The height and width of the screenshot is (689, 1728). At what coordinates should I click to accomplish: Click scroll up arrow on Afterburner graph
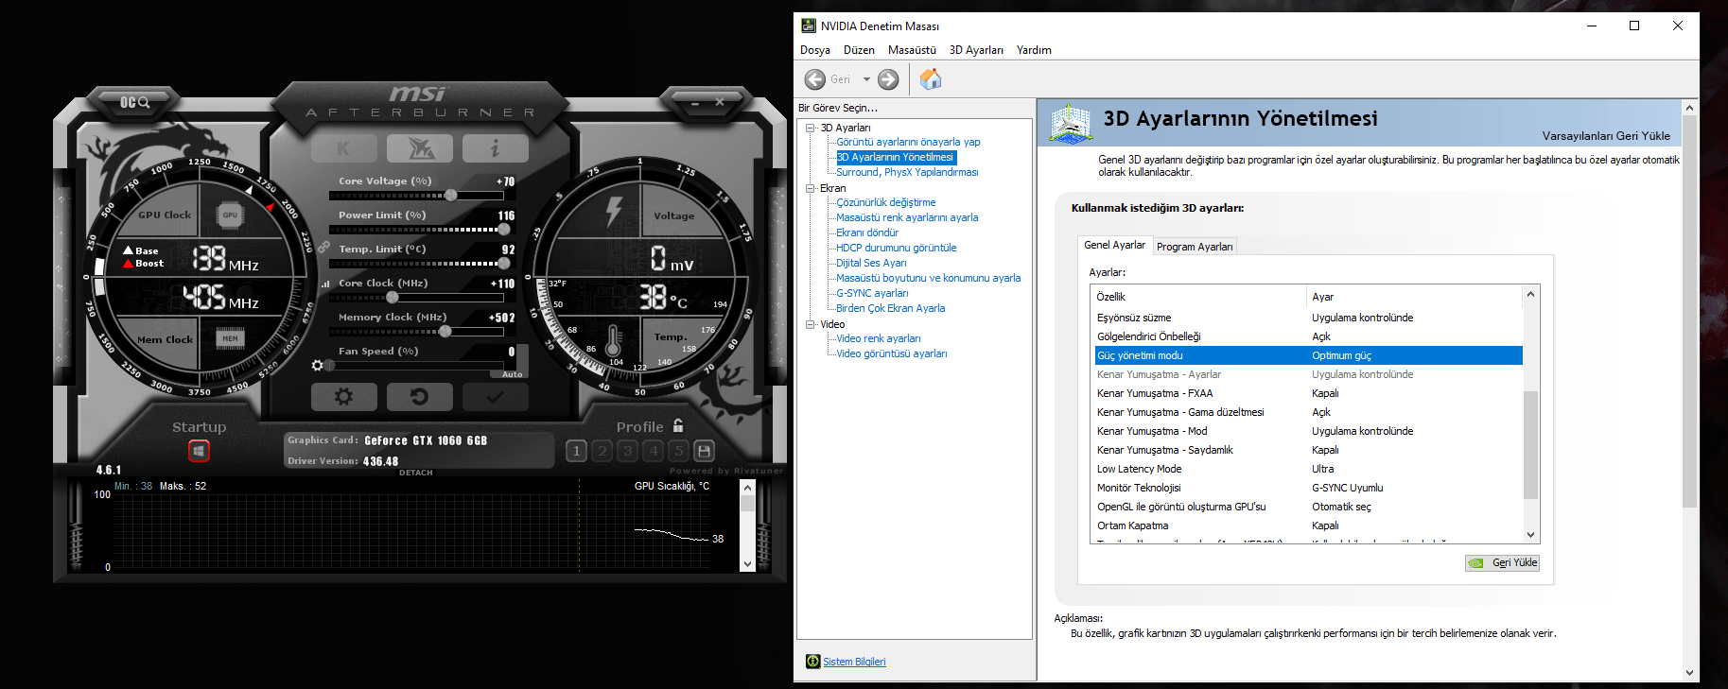pos(747,488)
